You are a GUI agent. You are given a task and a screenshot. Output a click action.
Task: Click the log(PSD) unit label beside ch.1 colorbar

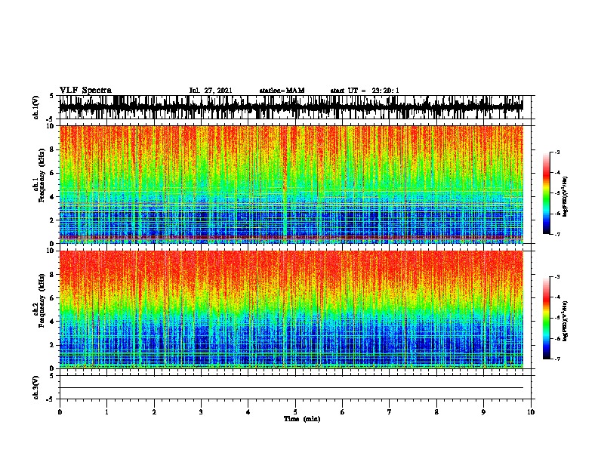click(566, 196)
